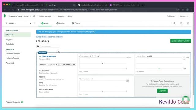Click the page vertical scrollbar
This screenshot has height=110, width=196.
pyautogui.click(x=193, y=54)
